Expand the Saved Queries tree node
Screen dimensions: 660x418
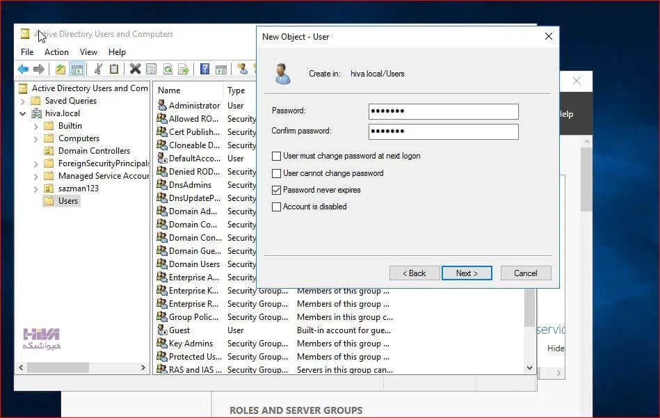23,101
